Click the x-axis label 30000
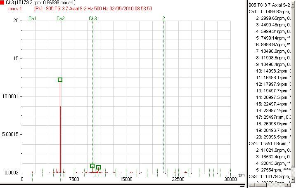The image size is (296, 188). click(x=230, y=179)
